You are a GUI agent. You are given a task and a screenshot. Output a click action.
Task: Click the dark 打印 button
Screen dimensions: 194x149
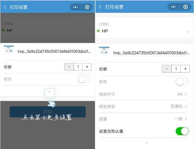pyautogui.click(x=48, y=112)
